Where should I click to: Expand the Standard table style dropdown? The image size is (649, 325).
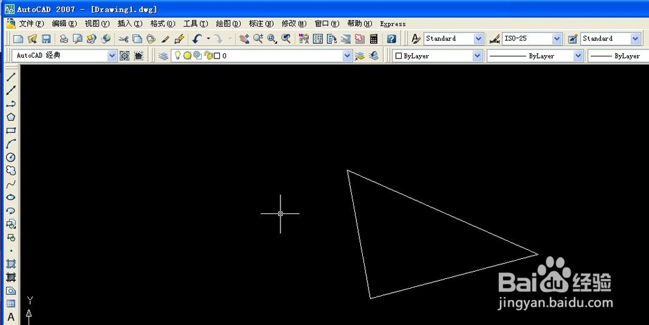(x=635, y=39)
